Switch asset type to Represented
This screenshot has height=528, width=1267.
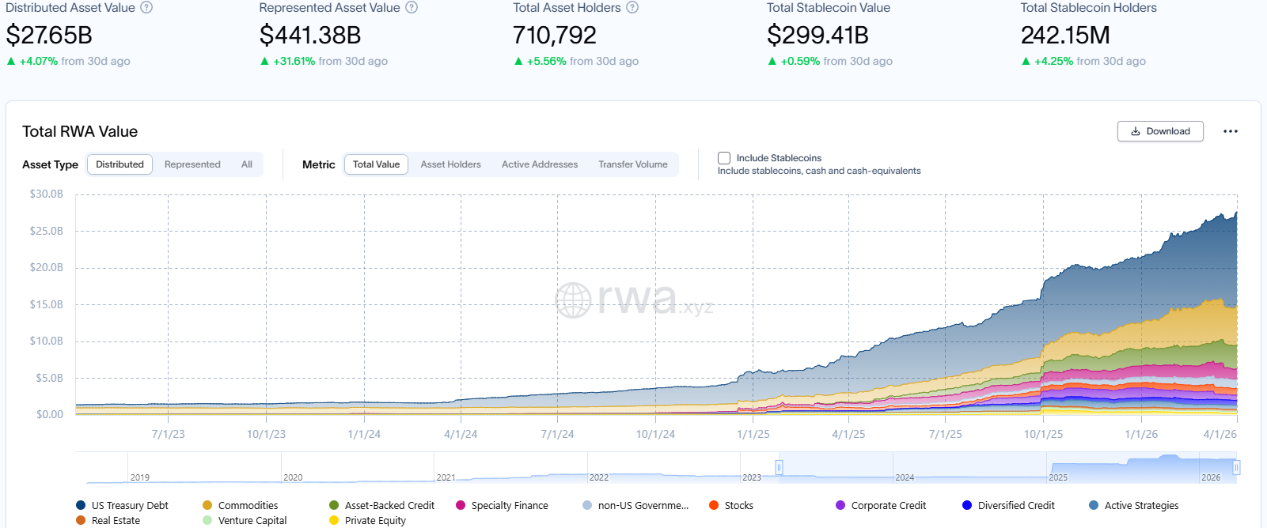click(192, 164)
